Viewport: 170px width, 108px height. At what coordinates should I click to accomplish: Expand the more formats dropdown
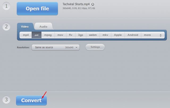[152, 35]
